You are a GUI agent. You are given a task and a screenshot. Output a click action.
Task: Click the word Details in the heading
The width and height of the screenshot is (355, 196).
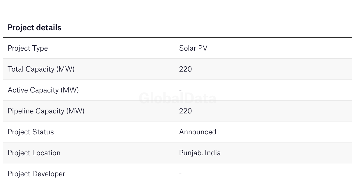point(48,28)
